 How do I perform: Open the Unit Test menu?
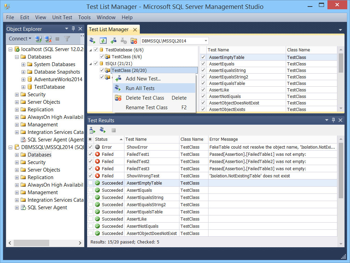click(62, 17)
